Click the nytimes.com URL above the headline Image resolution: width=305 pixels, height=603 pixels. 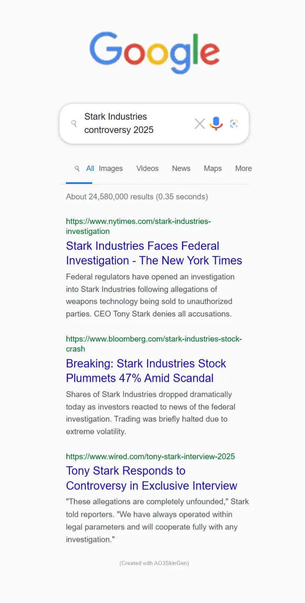pyautogui.click(x=139, y=226)
